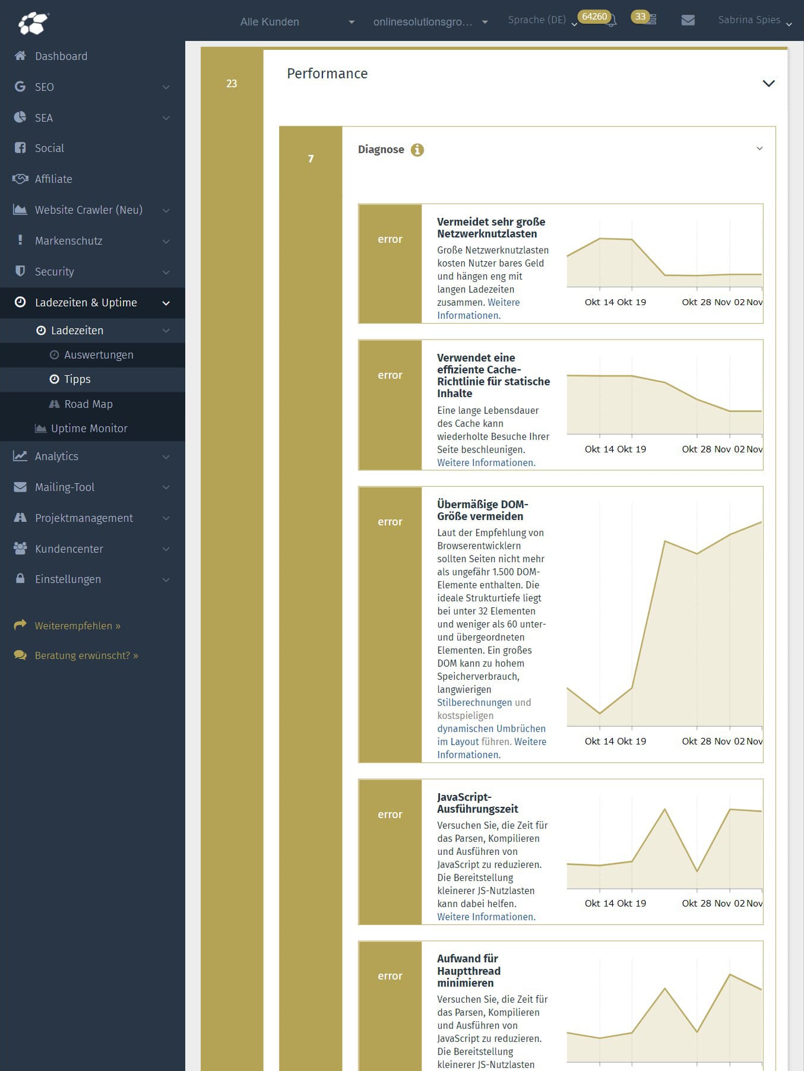Click the Dashboard home icon
The image size is (804, 1071).
[x=20, y=56]
